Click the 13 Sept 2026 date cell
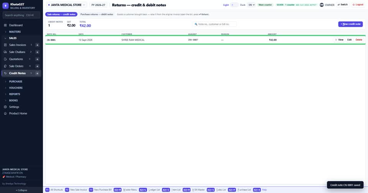 (85, 40)
